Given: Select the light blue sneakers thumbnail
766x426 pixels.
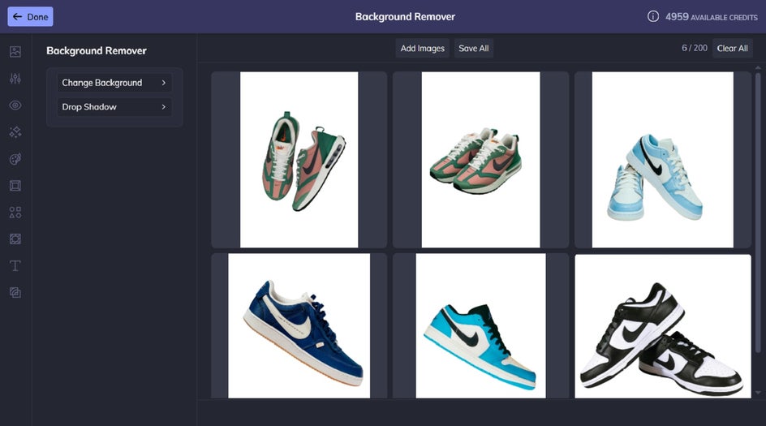Looking at the screenshot, I should coord(662,160).
